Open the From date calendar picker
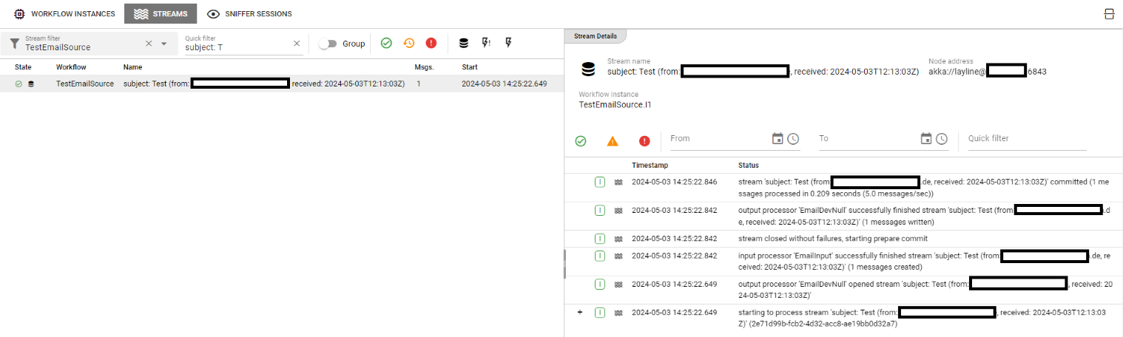This screenshot has height=337, width=1123. coord(778,139)
